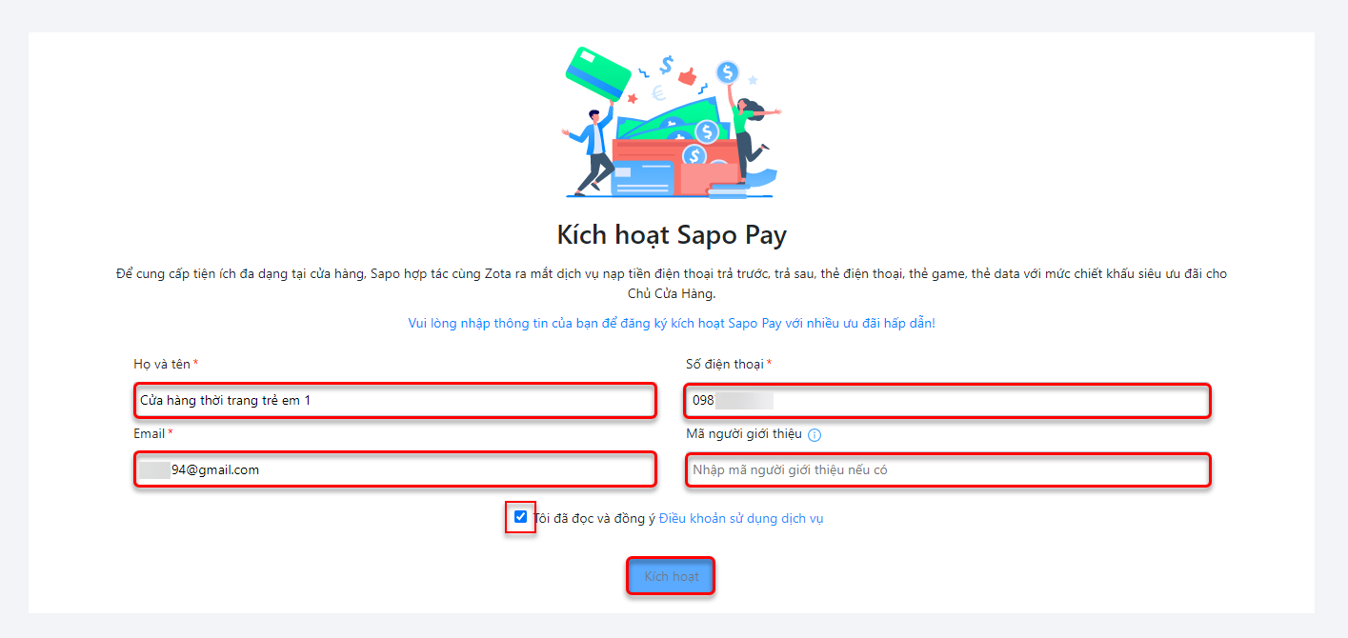Click the "Kích hoạt Sapo Pay" heading

tap(672, 235)
